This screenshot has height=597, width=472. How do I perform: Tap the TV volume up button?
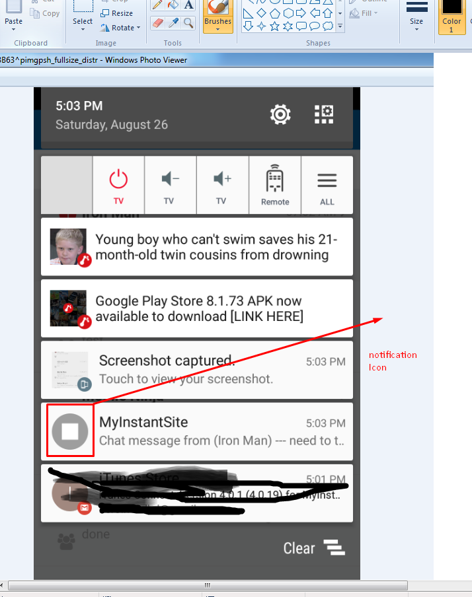click(223, 185)
